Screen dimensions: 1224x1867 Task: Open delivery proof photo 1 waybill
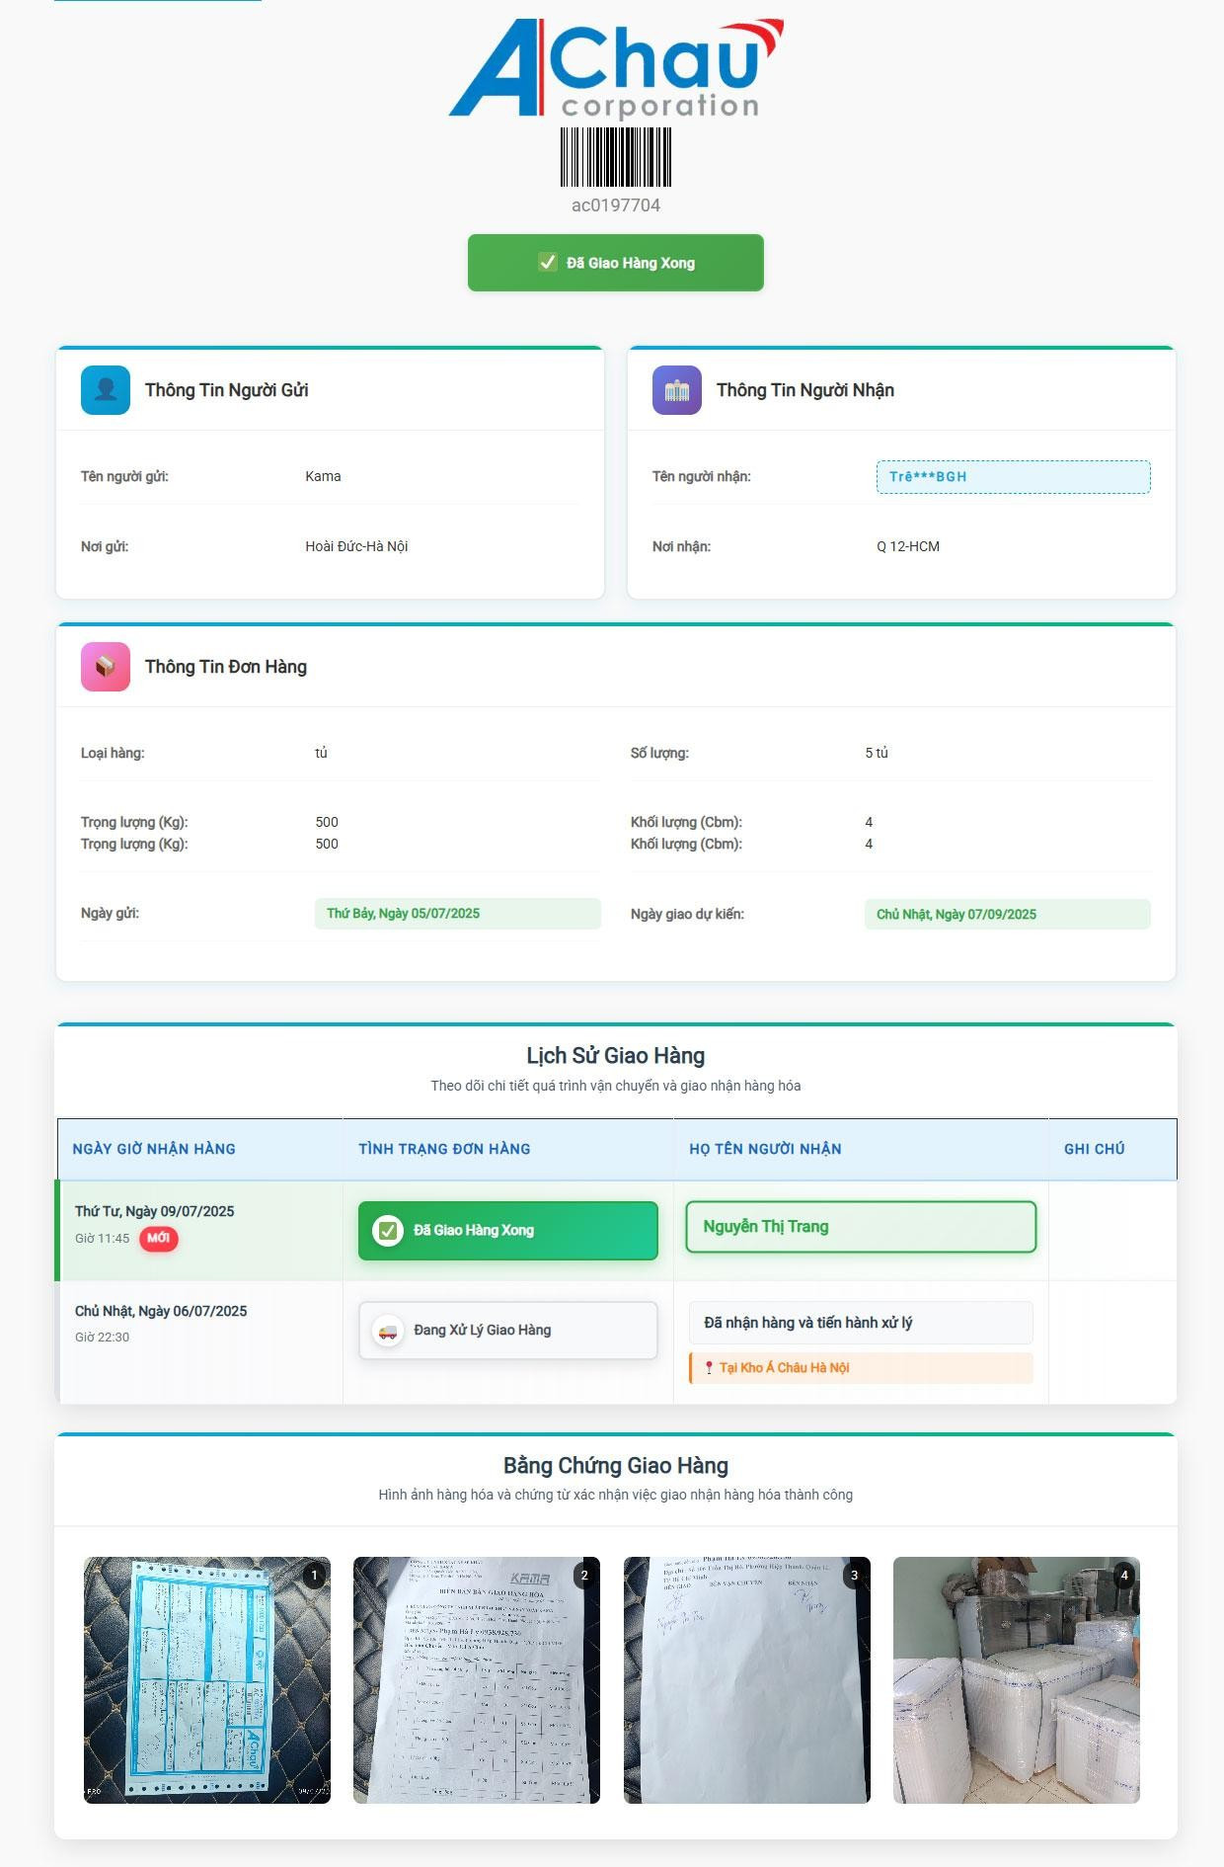(x=207, y=1680)
